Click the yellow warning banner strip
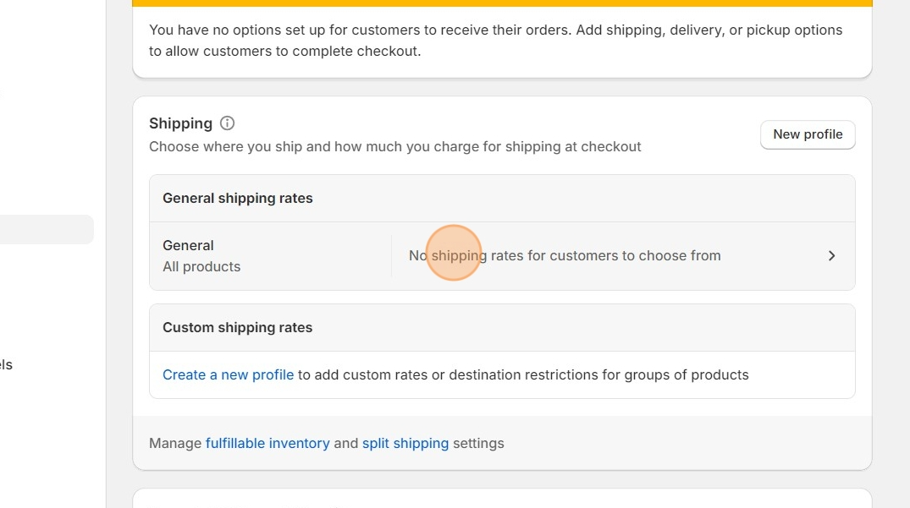 [502, 3]
